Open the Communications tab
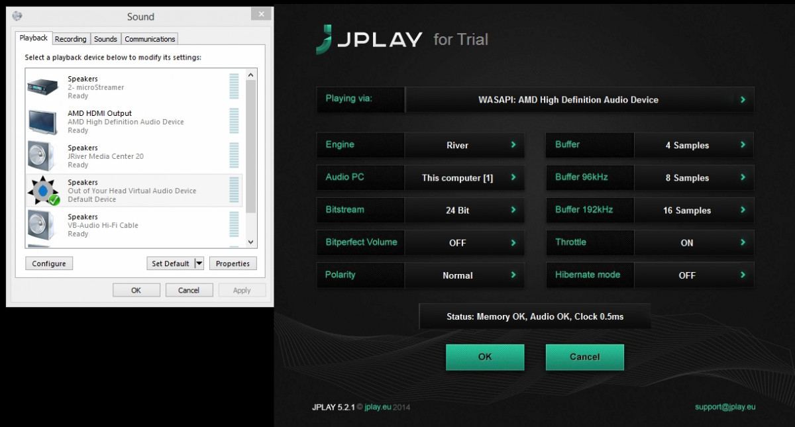This screenshot has width=795, height=427. pos(150,39)
